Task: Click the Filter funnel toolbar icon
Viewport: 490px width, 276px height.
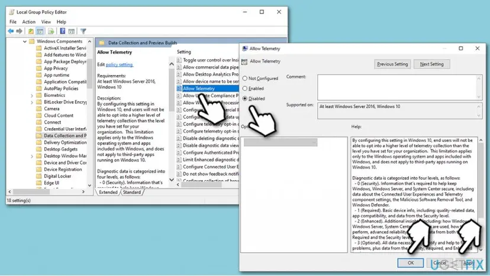Action: point(83,31)
